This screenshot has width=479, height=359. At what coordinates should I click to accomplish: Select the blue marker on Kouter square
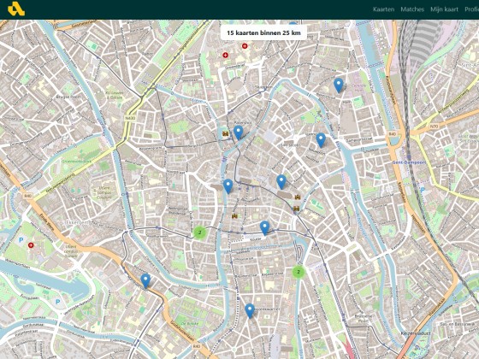[x=264, y=228]
